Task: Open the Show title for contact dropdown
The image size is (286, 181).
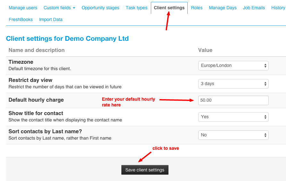Action: (233, 117)
